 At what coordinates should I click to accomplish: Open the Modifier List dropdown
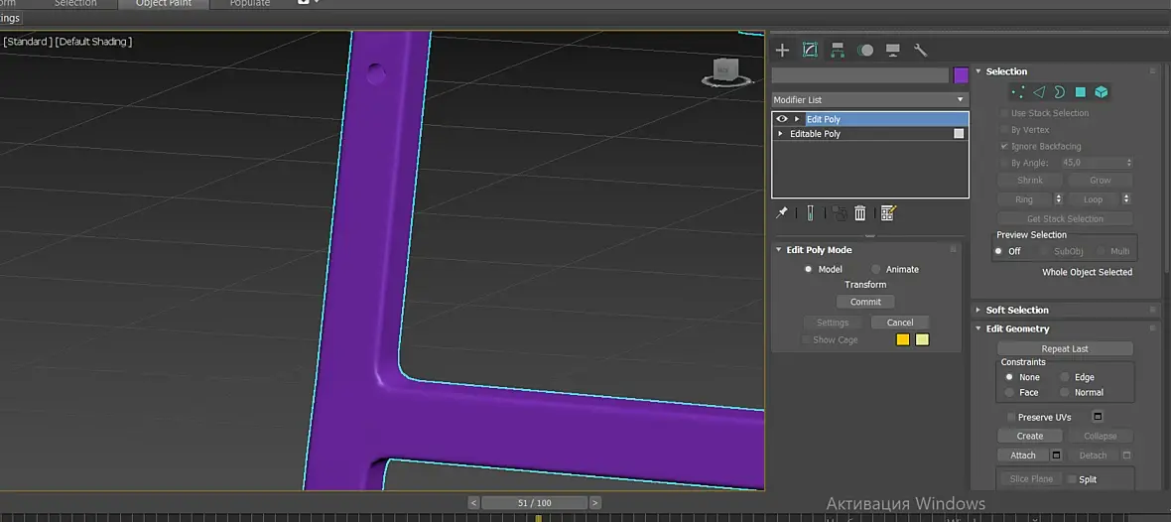(869, 99)
